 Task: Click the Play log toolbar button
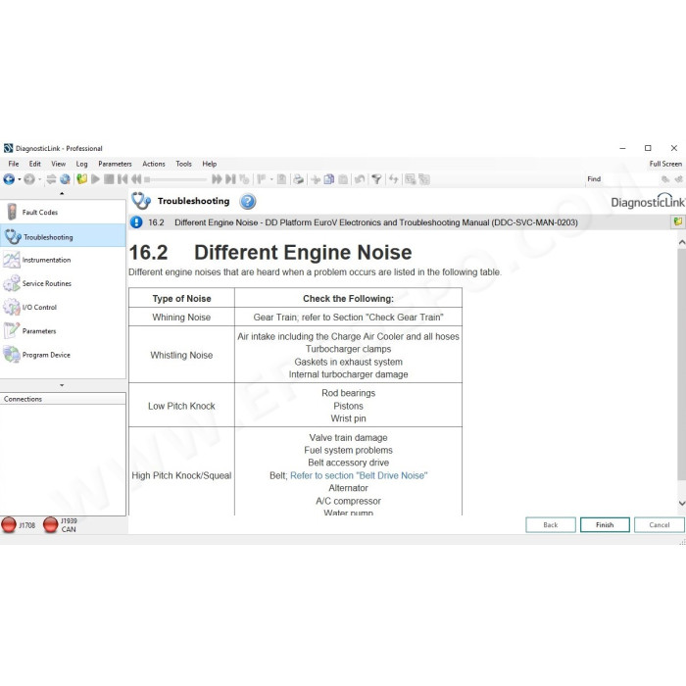(95, 179)
